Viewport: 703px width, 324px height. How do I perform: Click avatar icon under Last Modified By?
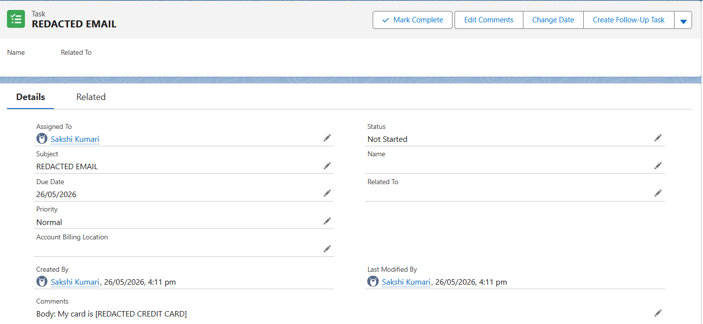coord(373,282)
